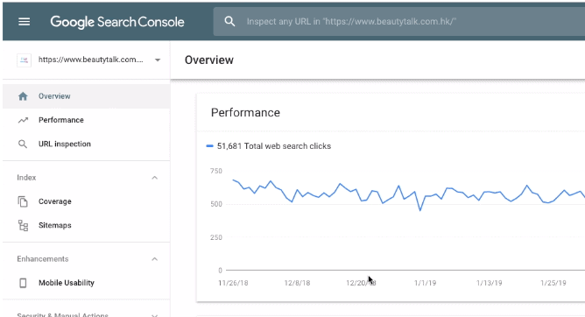Click the 750 y-axis value
585x317 pixels.
(x=216, y=171)
